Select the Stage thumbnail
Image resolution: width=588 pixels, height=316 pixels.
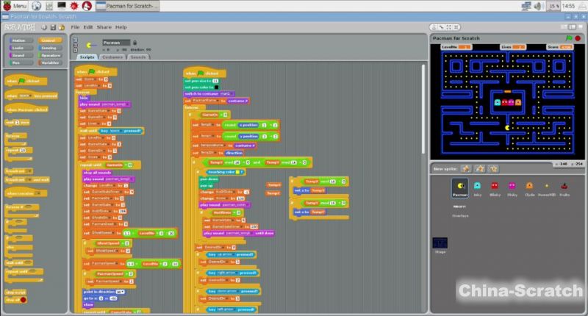pos(440,243)
